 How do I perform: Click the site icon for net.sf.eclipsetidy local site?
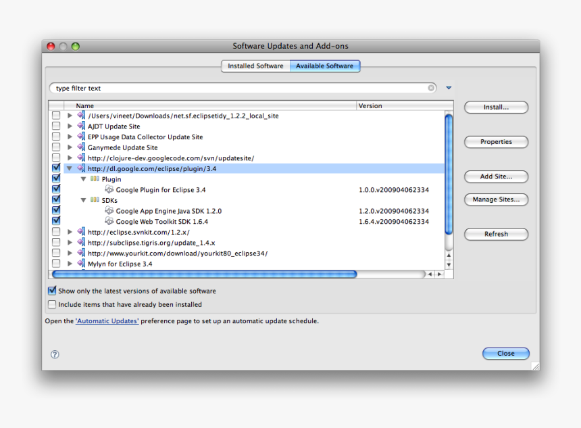coord(81,116)
